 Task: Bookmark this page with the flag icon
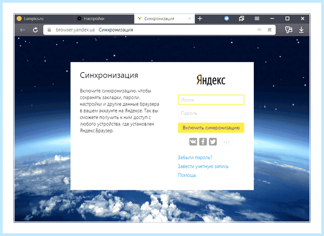[269, 30]
